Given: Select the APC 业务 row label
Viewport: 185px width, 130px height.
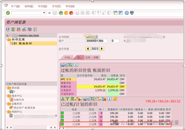Looking at the screenshot, I should 68,79.
